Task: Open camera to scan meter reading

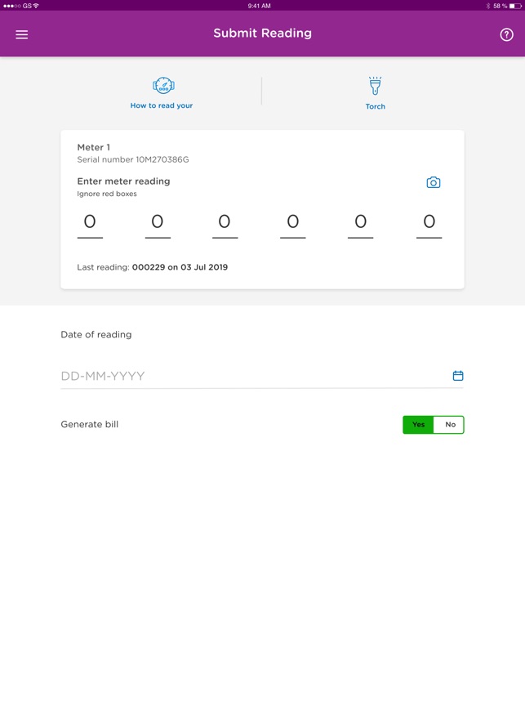Action: pyautogui.click(x=434, y=182)
